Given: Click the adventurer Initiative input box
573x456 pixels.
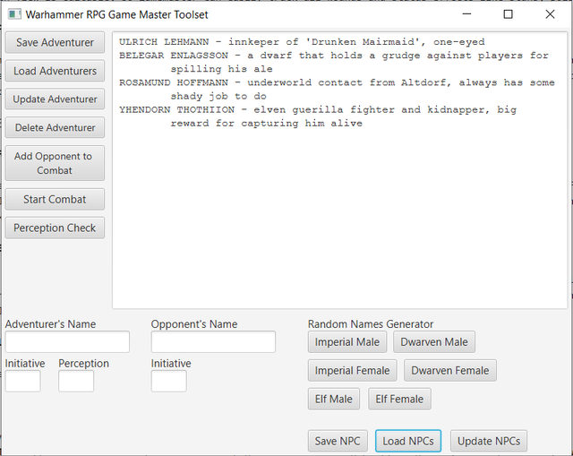Looking at the screenshot, I should pos(22,381).
